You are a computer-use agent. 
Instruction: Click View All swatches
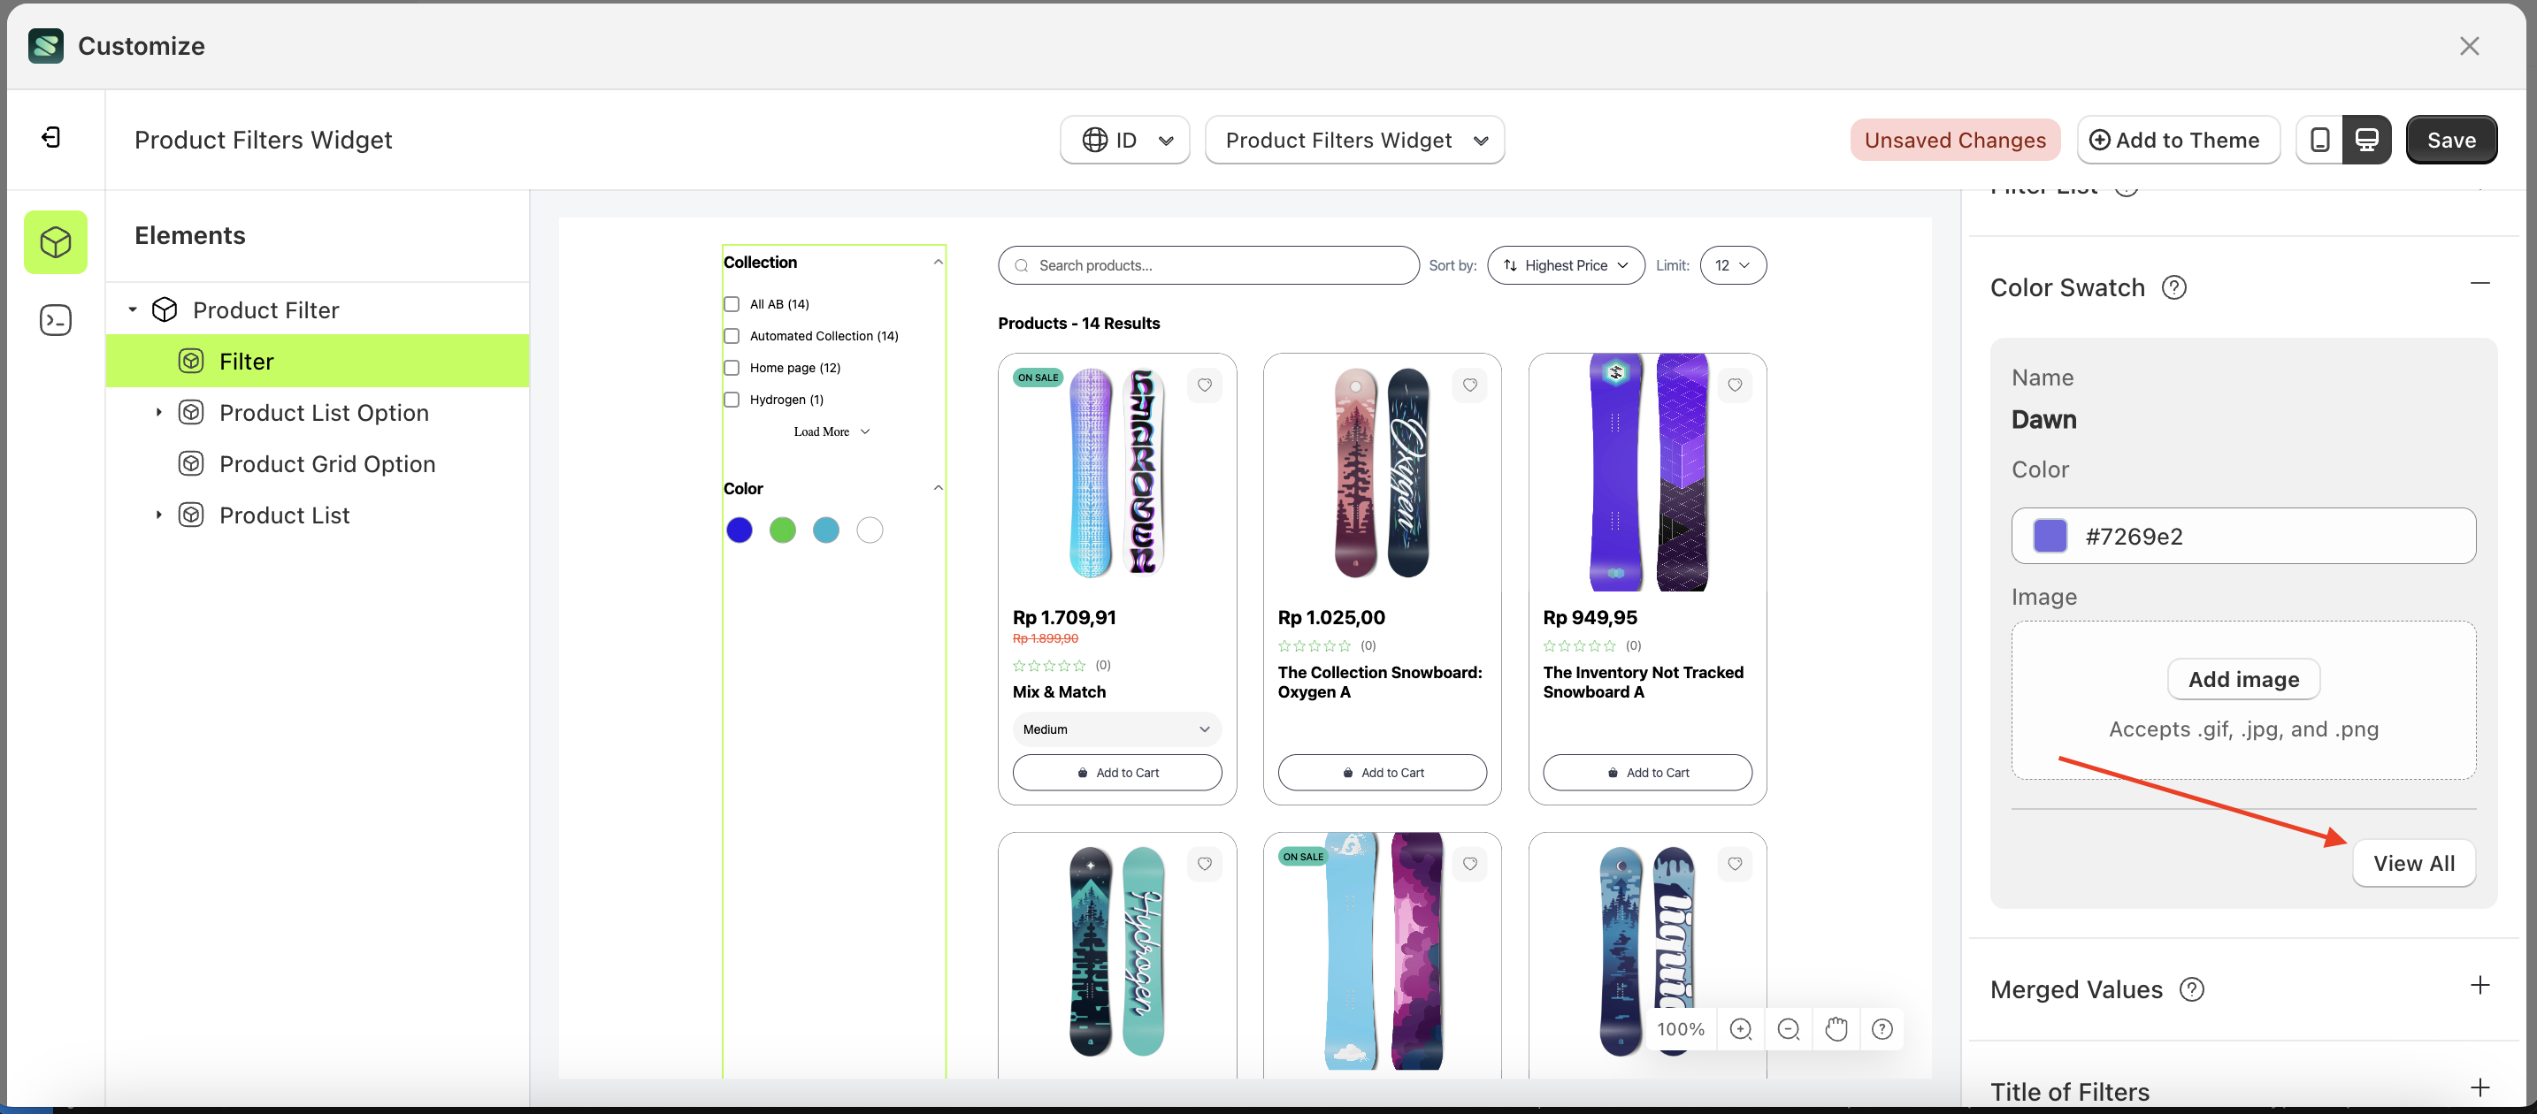pyautogui.click(x=2414, y=863)
